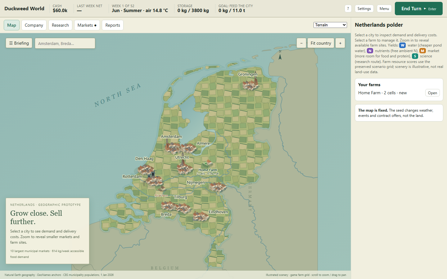Click the Almere city label
Screen dimensions: 447x279
click(203, 144)
